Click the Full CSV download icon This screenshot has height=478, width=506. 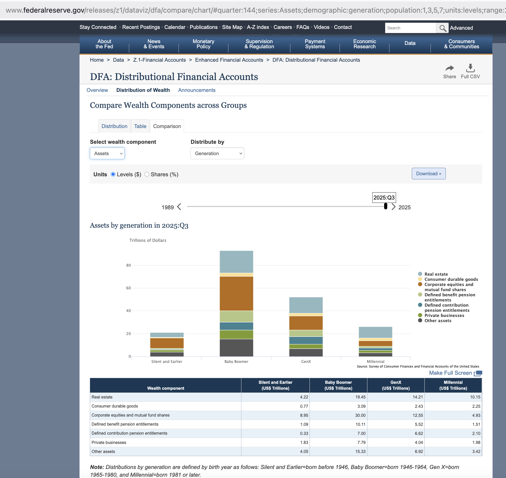click(470, 68)
